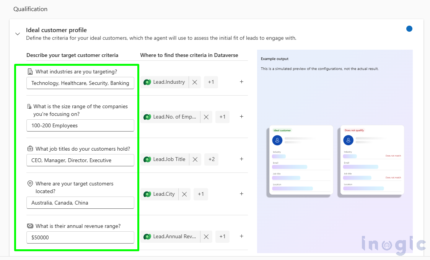Image resolution: width=430 pixels, height=260 pixels.
Task: Click the Ideal customer profile title
Action: tap(57, 30)
